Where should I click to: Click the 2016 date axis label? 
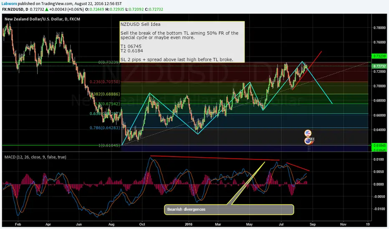(189, 224)
